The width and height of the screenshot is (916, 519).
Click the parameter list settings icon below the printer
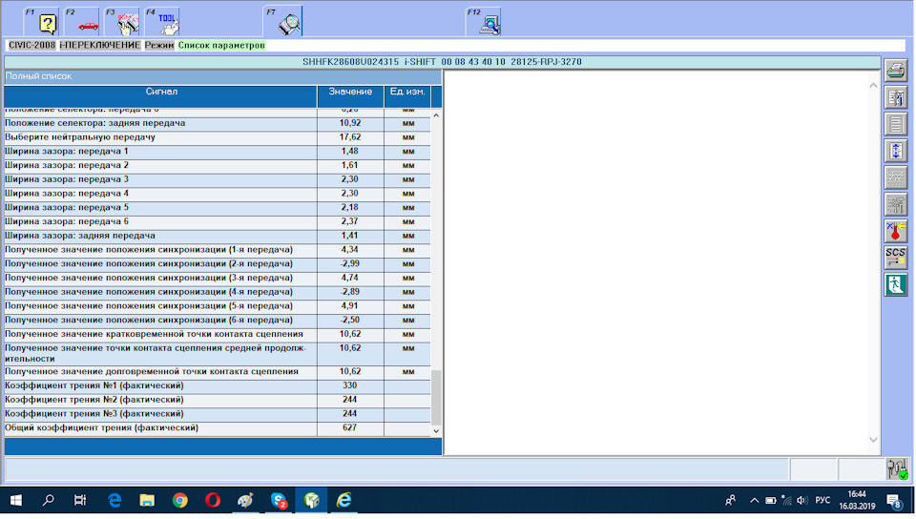tap(896, 97)
